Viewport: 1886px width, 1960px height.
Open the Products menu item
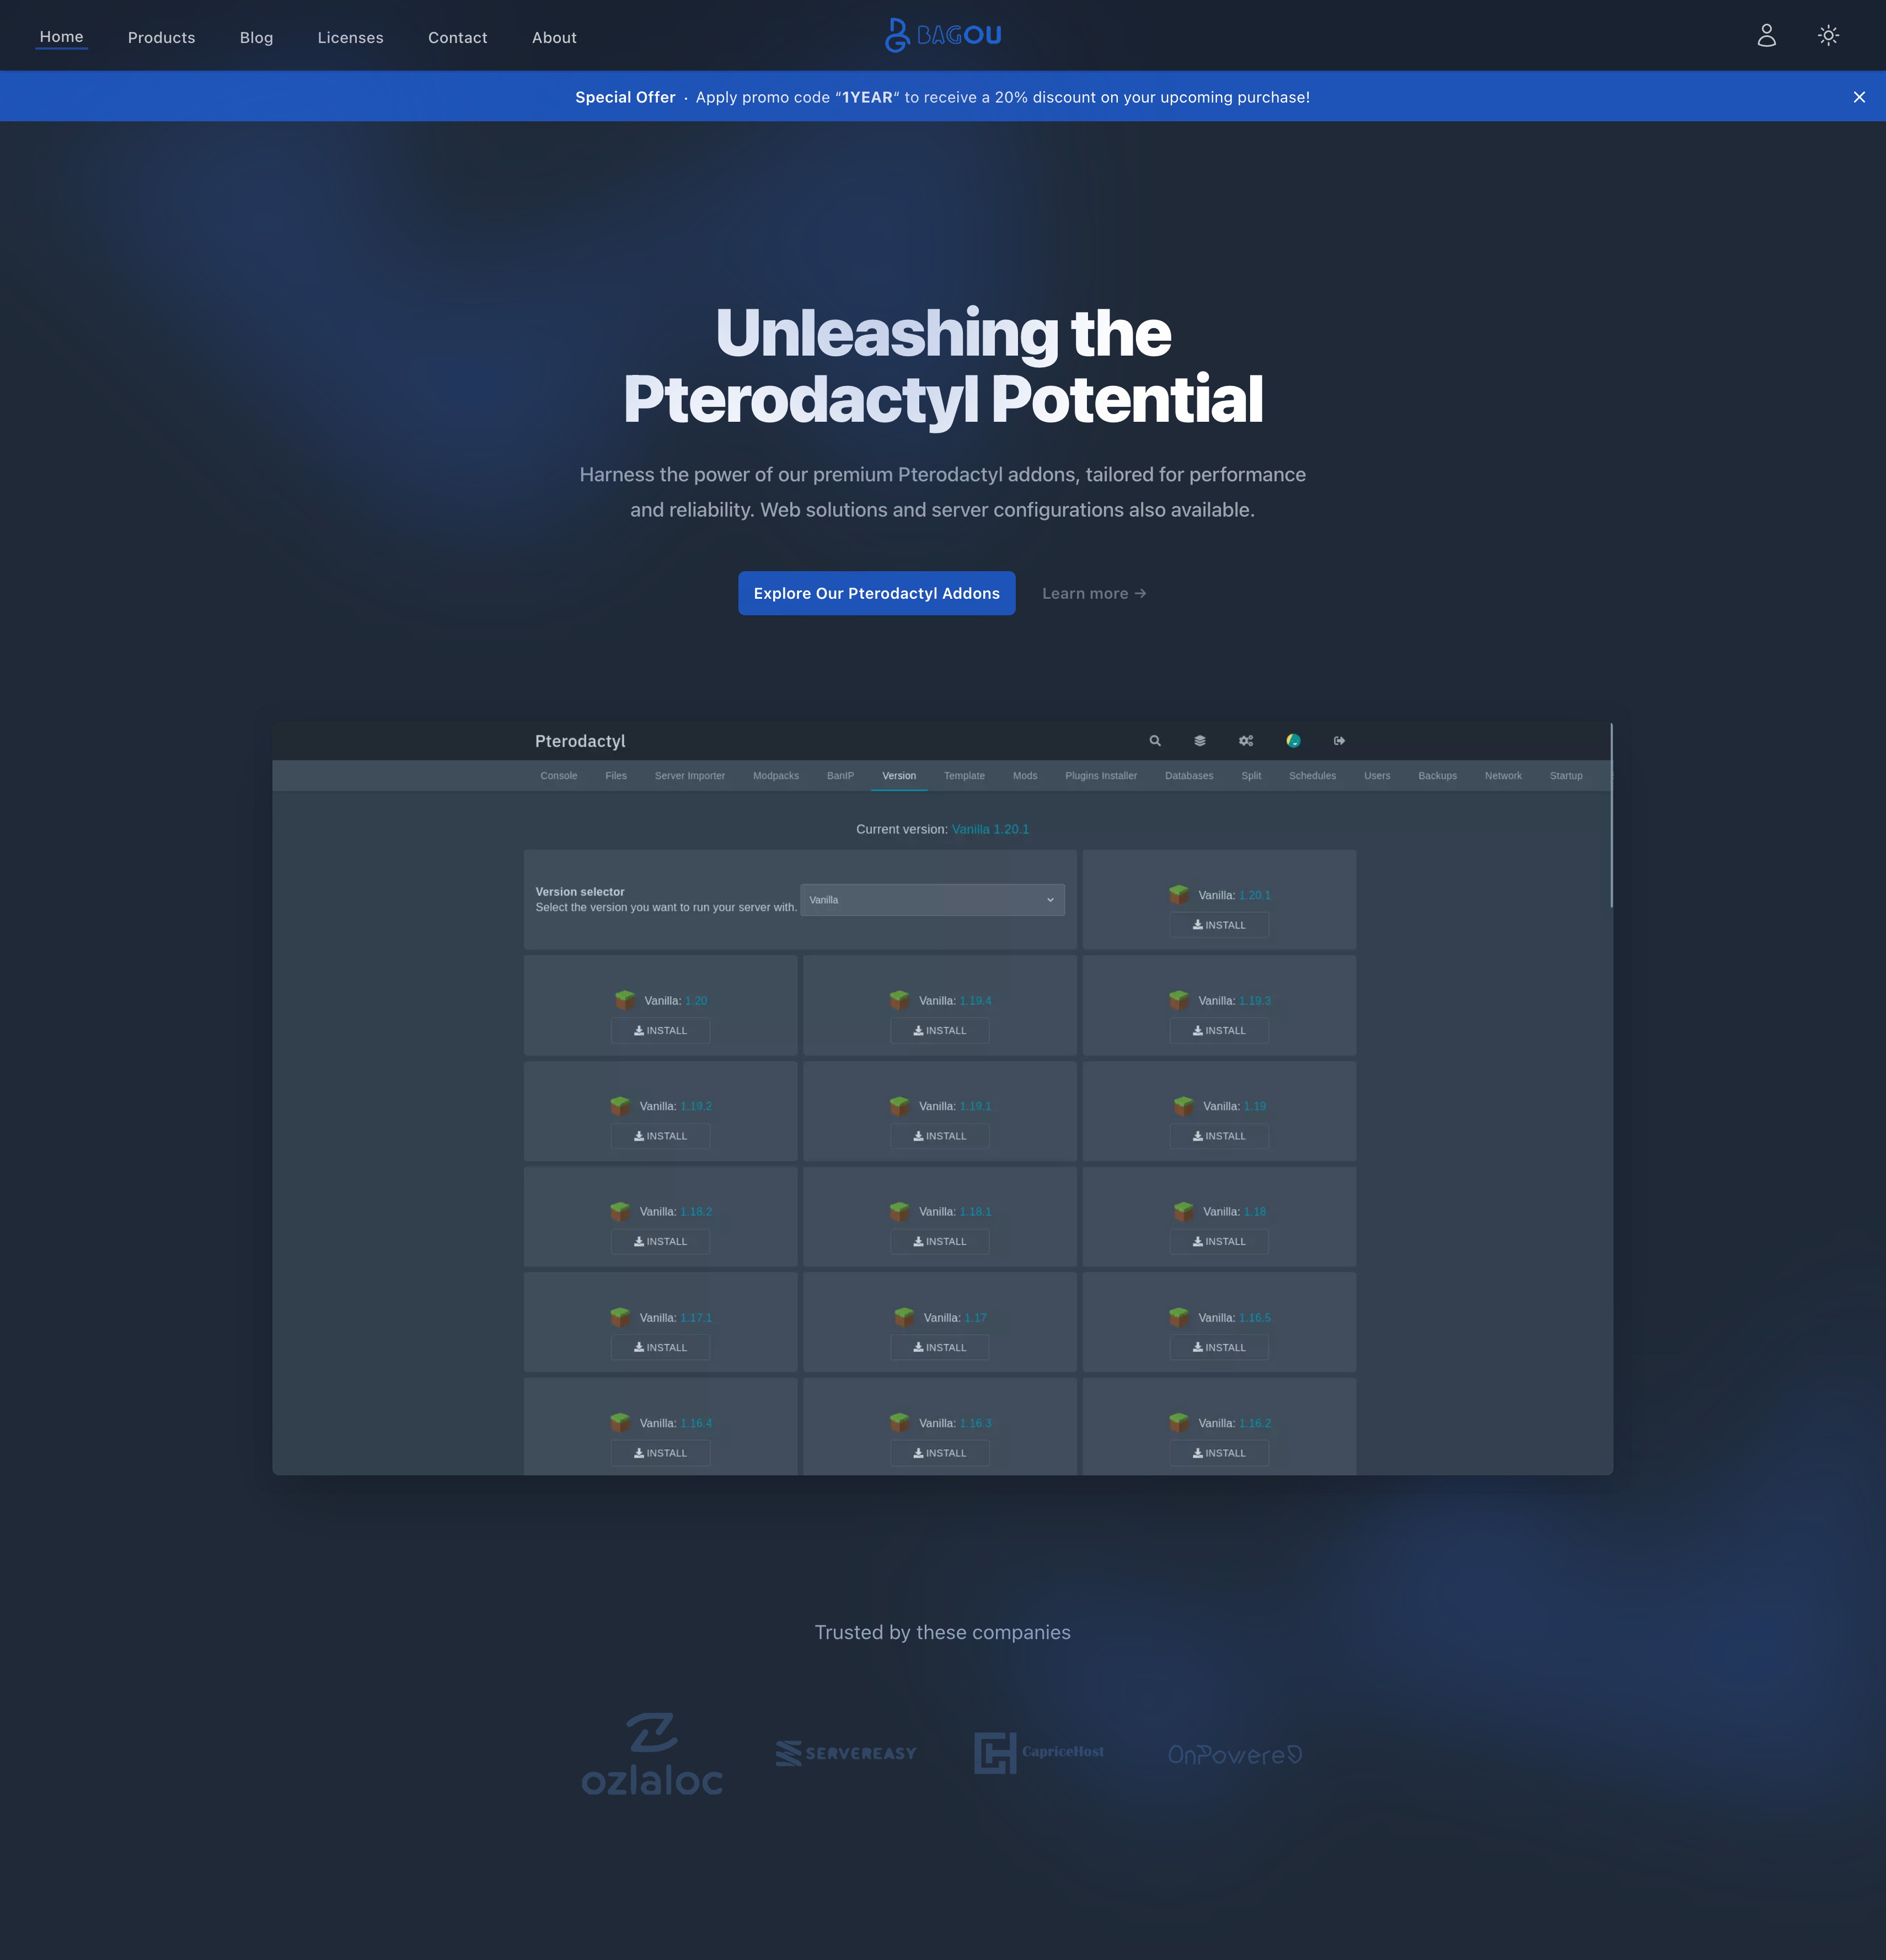point(161,38)
